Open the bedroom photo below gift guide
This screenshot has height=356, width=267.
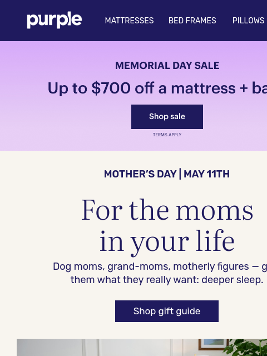click(x=142, y=347)
